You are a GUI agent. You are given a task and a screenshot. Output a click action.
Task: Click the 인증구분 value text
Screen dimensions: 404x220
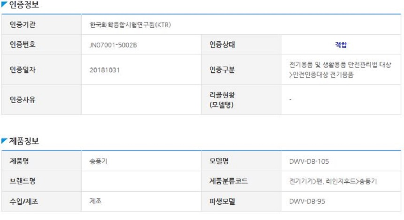tap(340, 70)
